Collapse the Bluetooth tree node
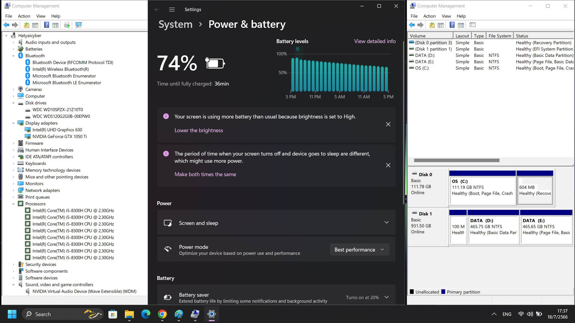575x323 pixels. [13, 56]
